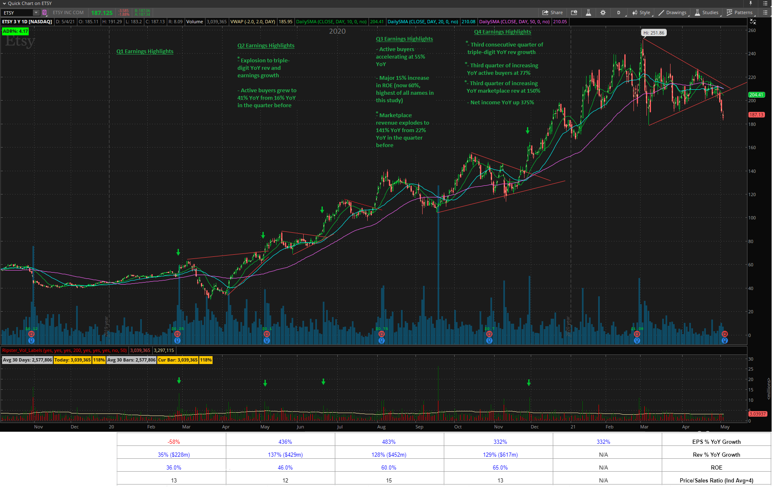This screenshot has width=772, height=492.
Task: Open the toolbar-row list menu icon at far right
Action: (x=765, y=12)
